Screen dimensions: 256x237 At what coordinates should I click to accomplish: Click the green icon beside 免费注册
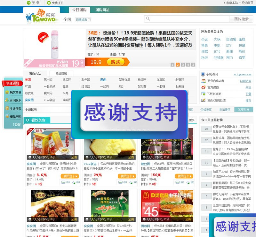tap(49, 3)
